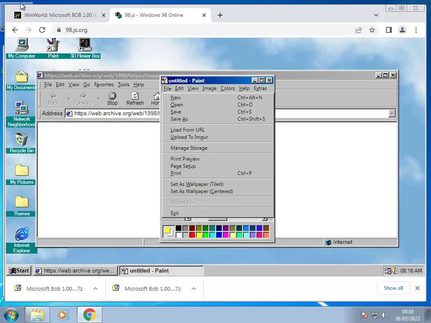Open Windows Explorer from the Windows 7 taskbar
This screenshot has width=431, height=323.
(37, 315)
